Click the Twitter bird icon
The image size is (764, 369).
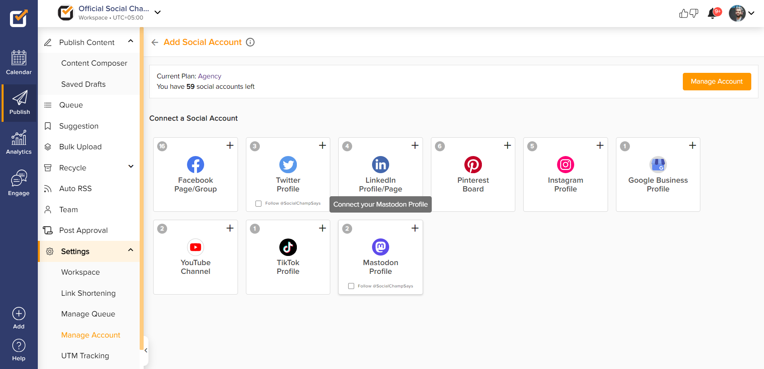coord(288,164)
